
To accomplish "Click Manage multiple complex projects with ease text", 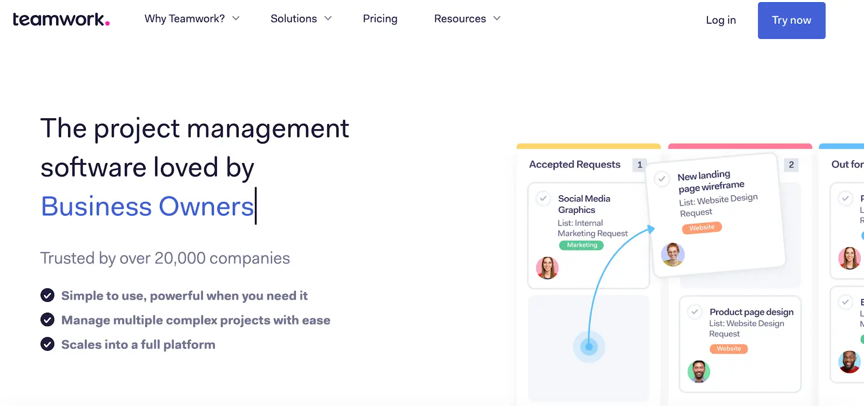I will tap(196, 320).
